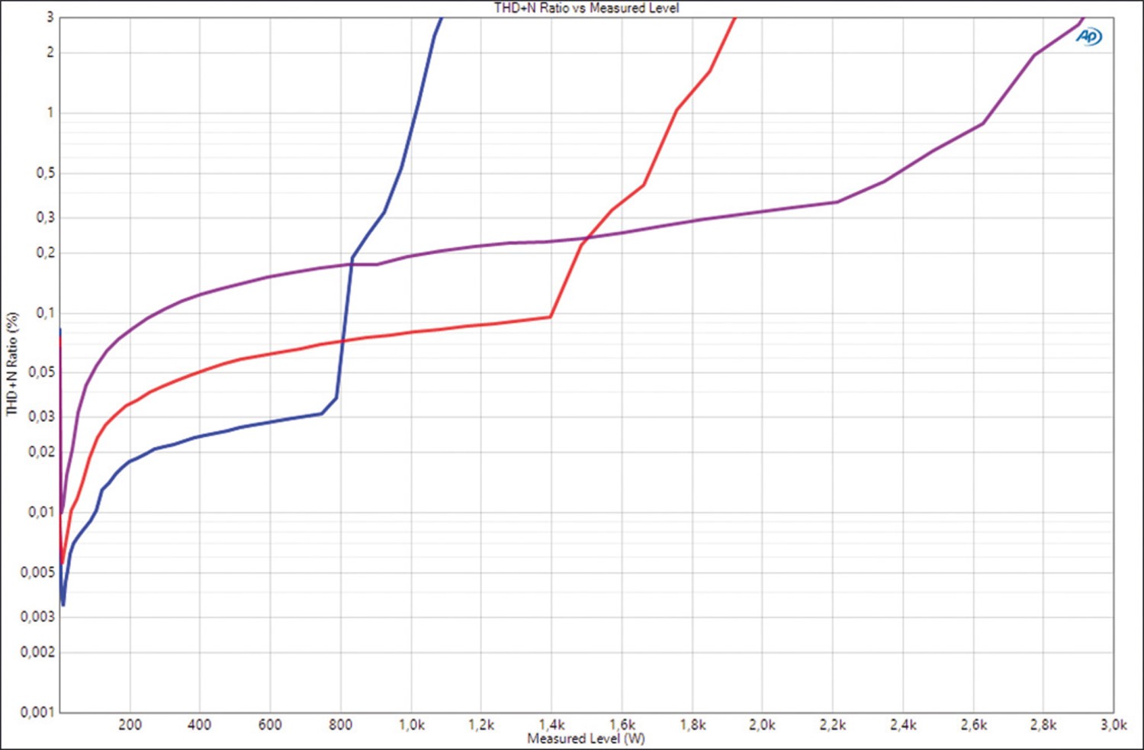Click the 2,6k tick on the horizontal axis
This screenshot has height=750, width=1144.
point(973,725)
